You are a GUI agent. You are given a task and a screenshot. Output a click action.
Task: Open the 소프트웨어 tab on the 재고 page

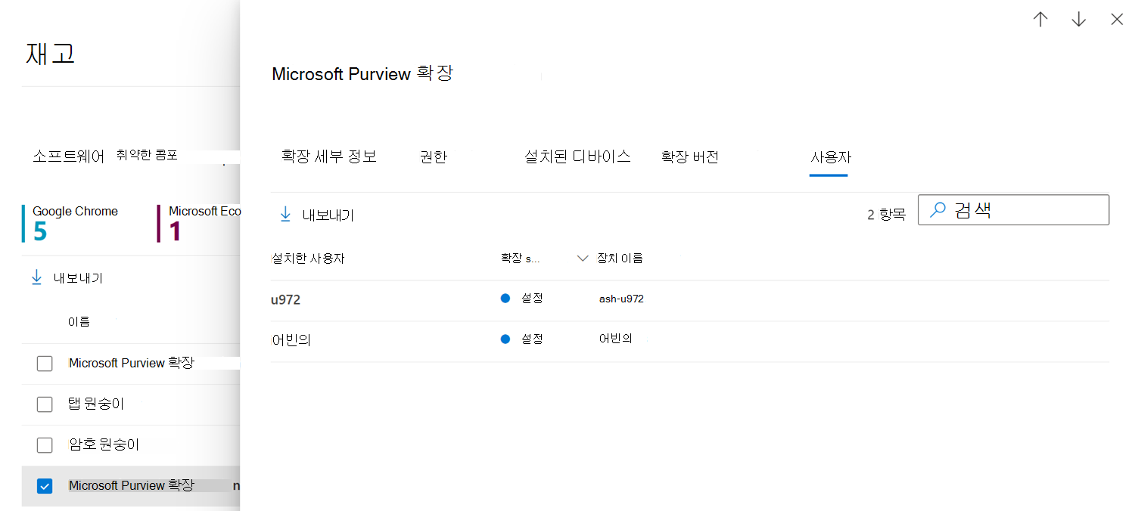(x=68, y=156)
